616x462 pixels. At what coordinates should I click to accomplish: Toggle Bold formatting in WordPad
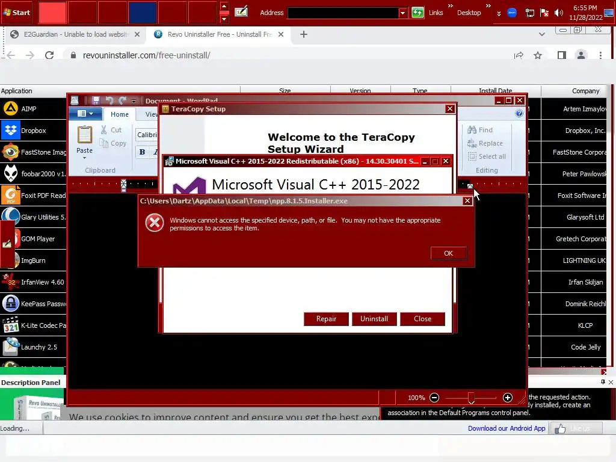(142, 152)
